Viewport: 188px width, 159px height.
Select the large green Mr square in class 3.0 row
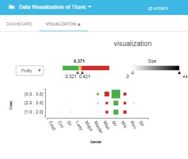point(116,94)
